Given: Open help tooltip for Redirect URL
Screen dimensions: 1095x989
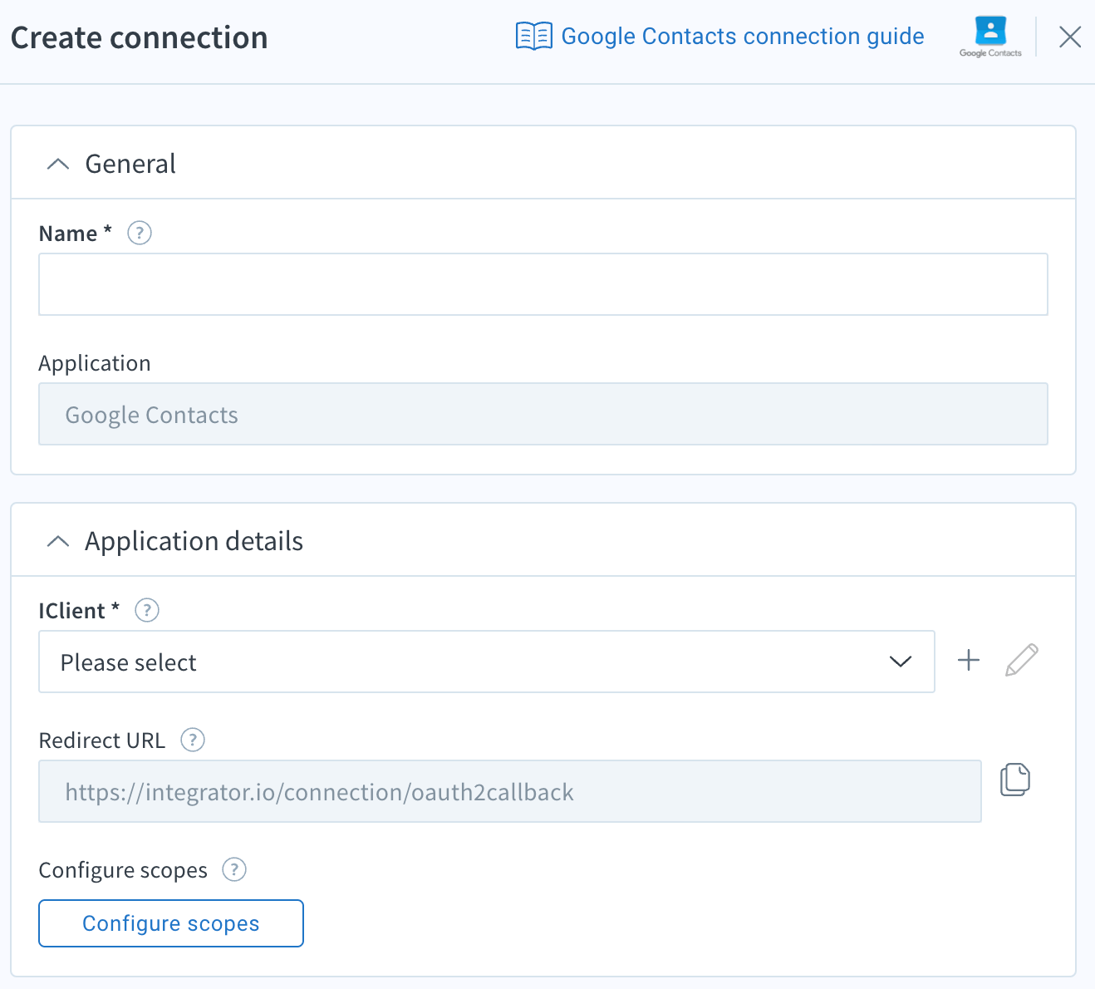Looking at the screenshot, I should coord(193,740).
